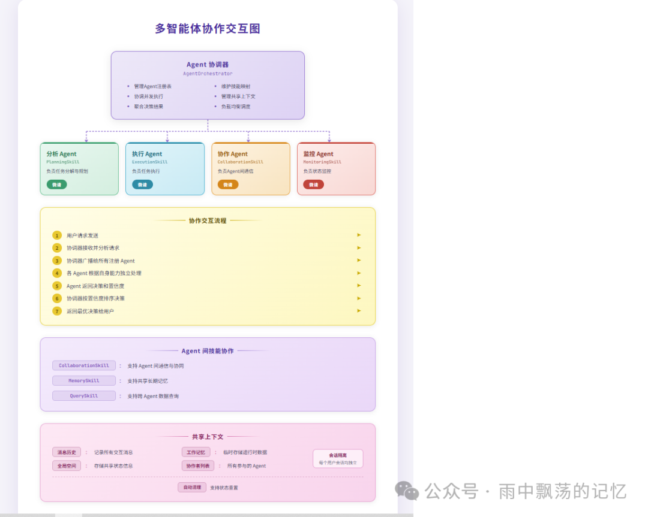Viewport: 648px width, 517px height.
Task: Click the 微调 badge on 执行 Agent card
Action: point(142,185)
